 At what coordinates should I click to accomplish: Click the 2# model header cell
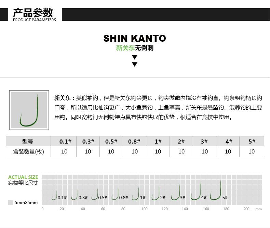[181, 142]
